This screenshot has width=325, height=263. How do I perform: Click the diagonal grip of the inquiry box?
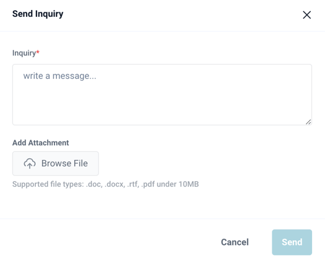308,122
